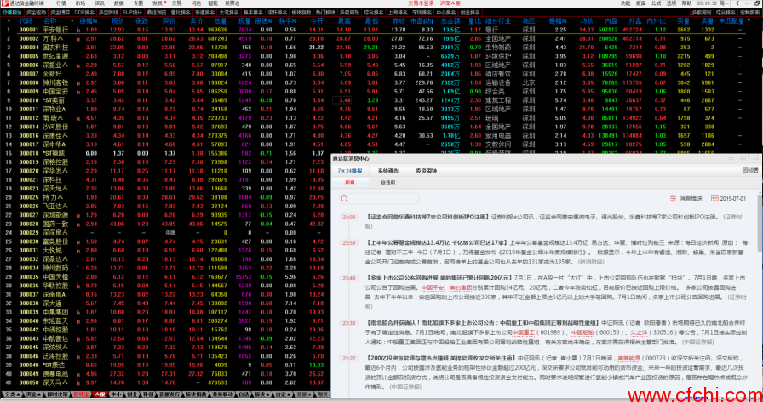763x402 pixels.
Task: Sort the table by the 现价 column header
Action: pos(118,21)
